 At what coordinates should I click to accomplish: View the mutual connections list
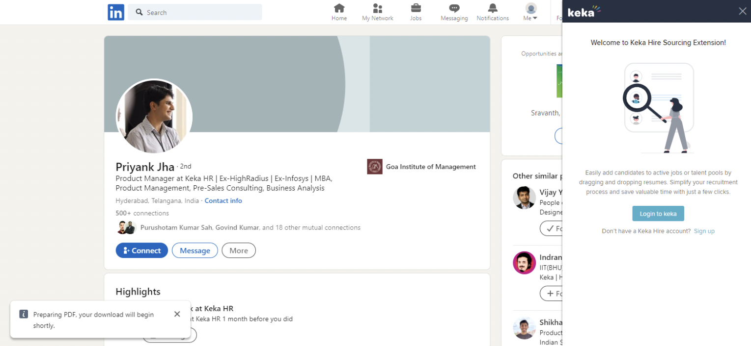point(250,227)
